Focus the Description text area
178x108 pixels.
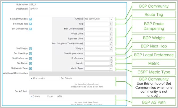point(78,12)
